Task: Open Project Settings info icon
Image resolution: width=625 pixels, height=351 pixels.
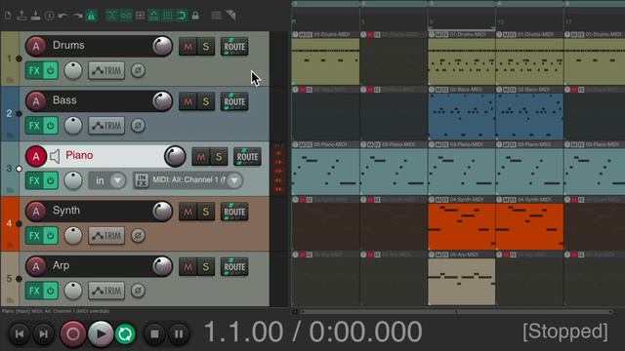Action: 50,16
